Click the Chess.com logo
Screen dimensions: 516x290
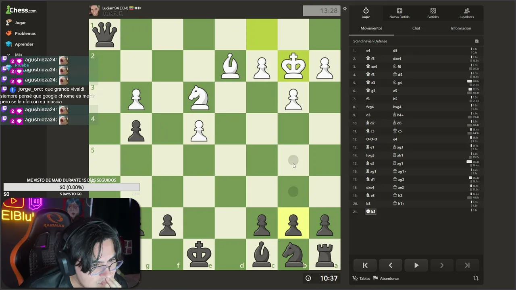pyautogui.click(x=21, y=10)
